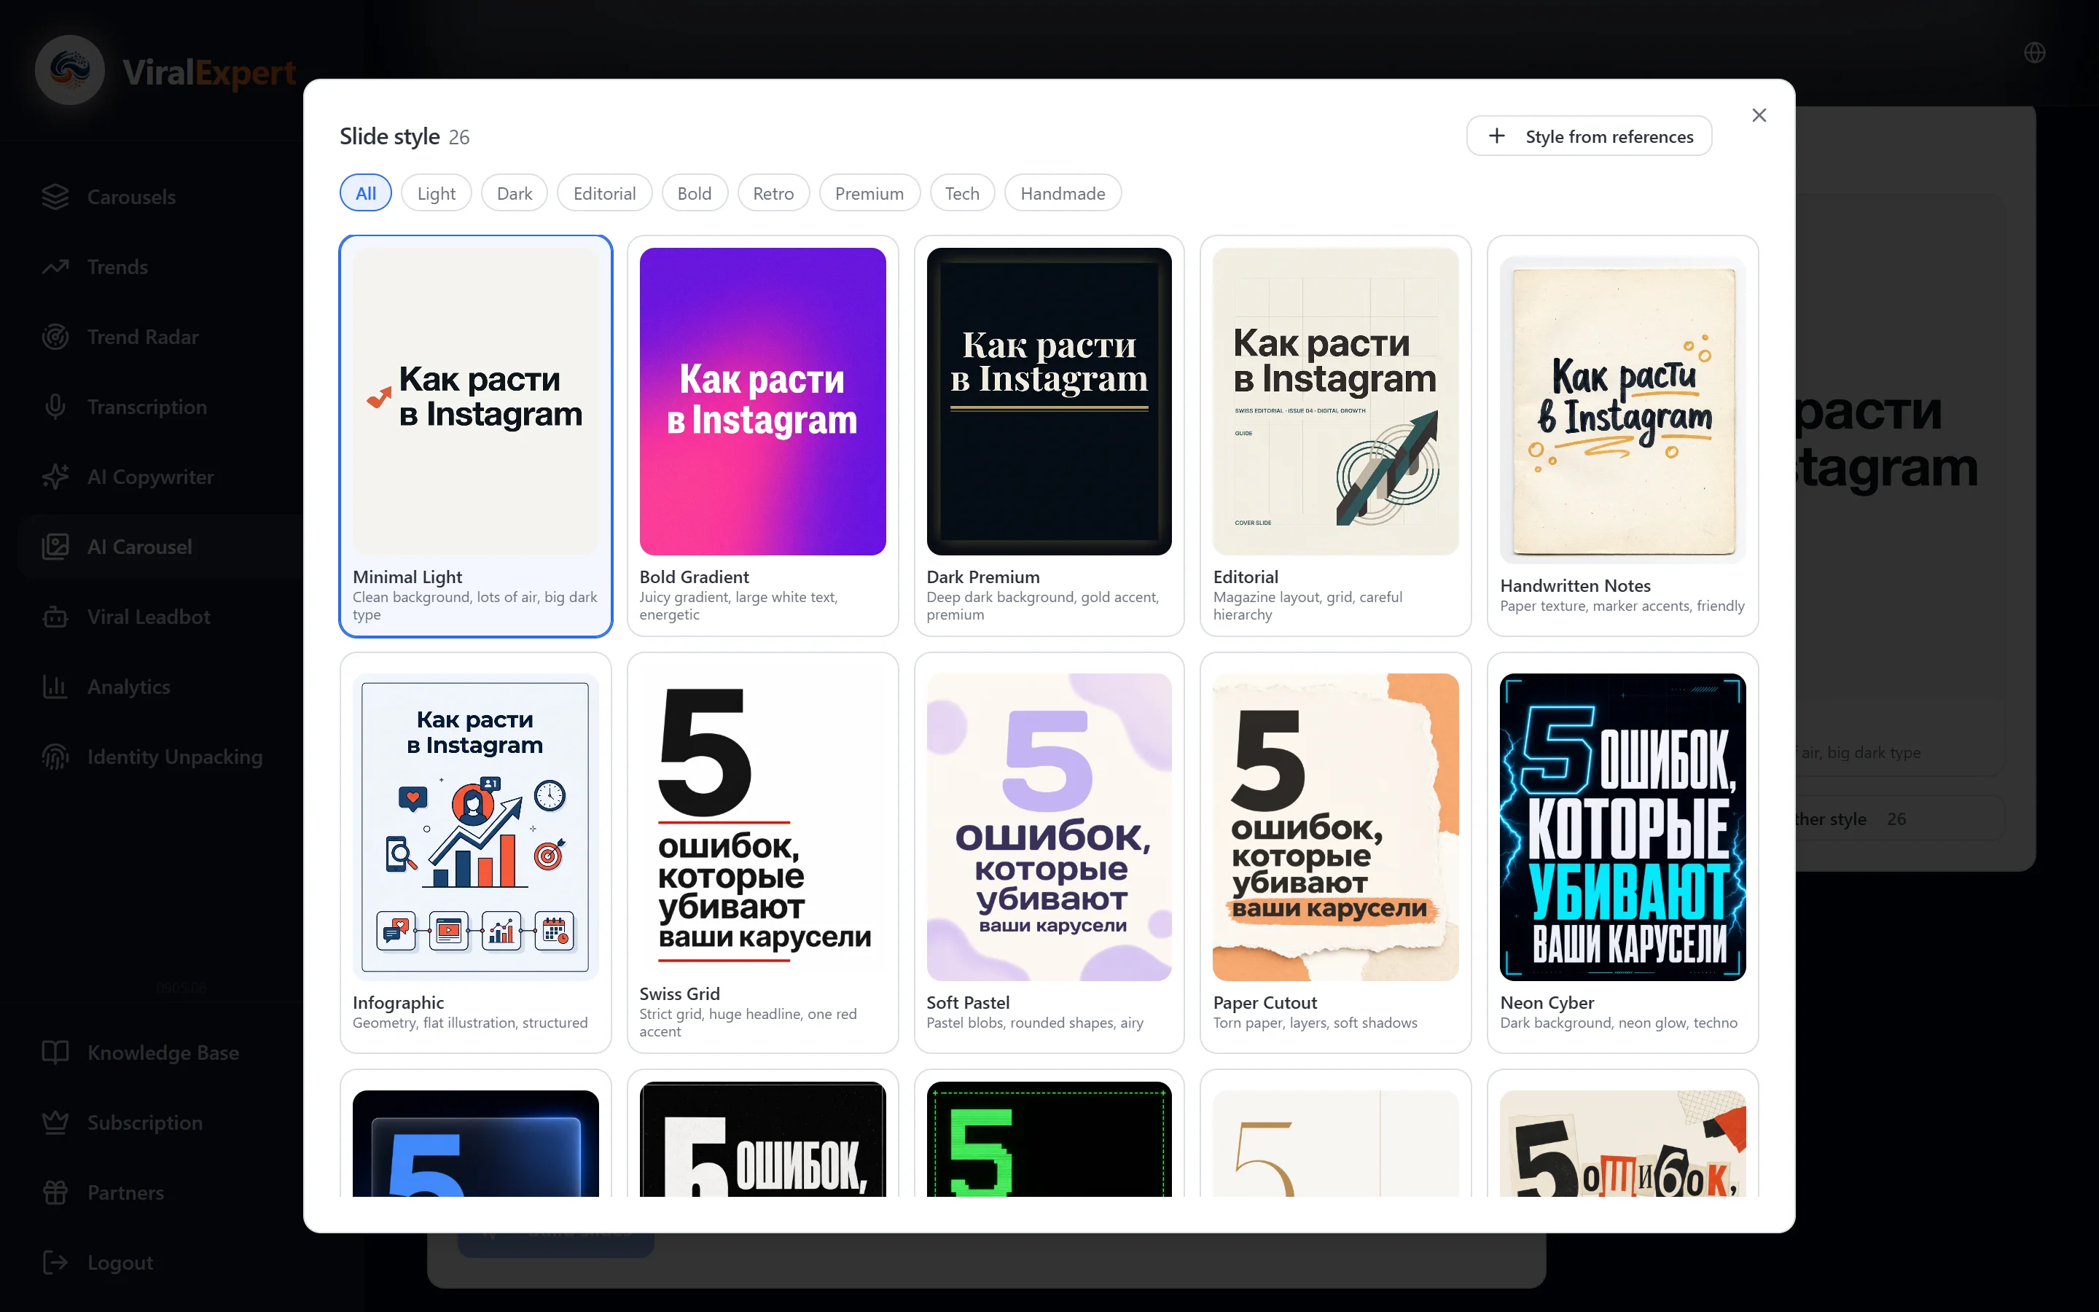Filter styles by Light

(437, 193)
